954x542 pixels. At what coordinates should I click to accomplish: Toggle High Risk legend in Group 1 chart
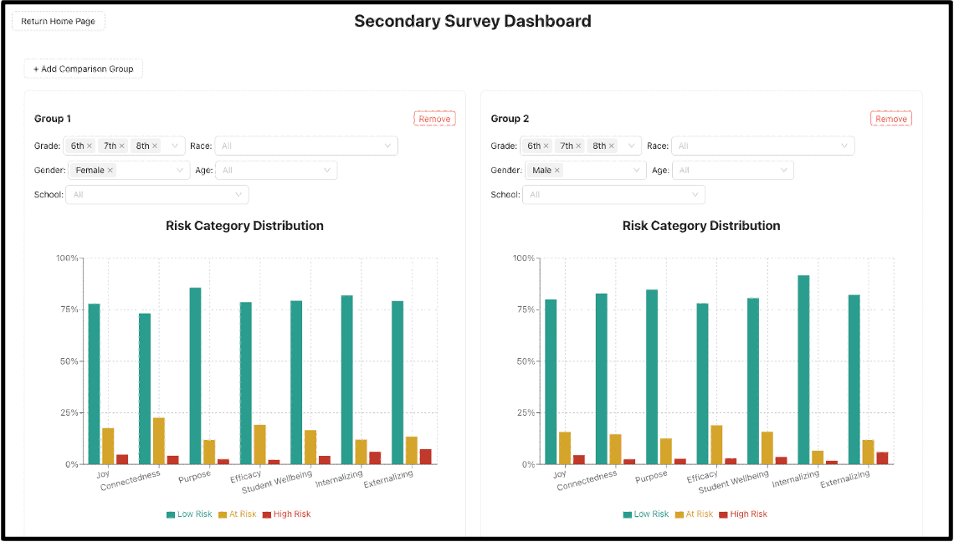click(286, 514)
